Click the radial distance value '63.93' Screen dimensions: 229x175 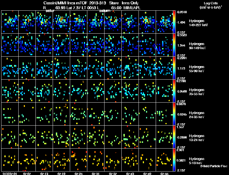tap(60, 8)
